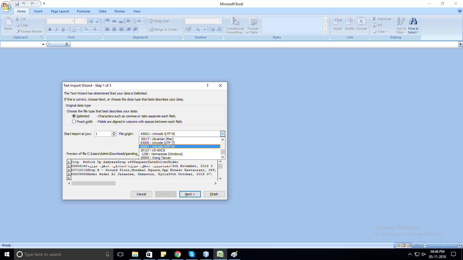Click the Sort & Filter icon

point(401,21)
